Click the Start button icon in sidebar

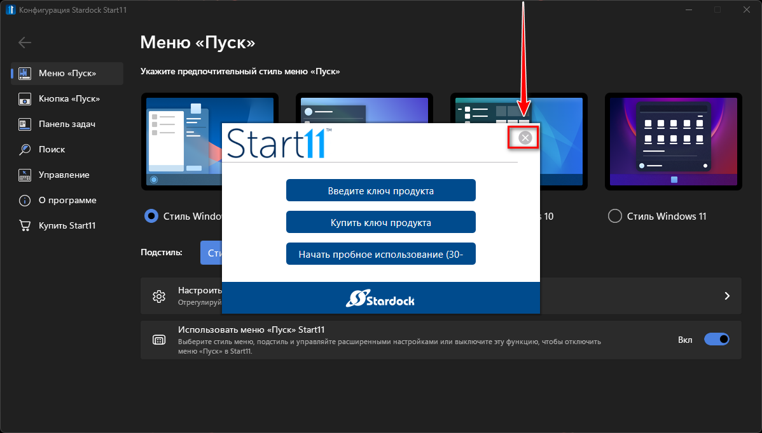point(25,99)
